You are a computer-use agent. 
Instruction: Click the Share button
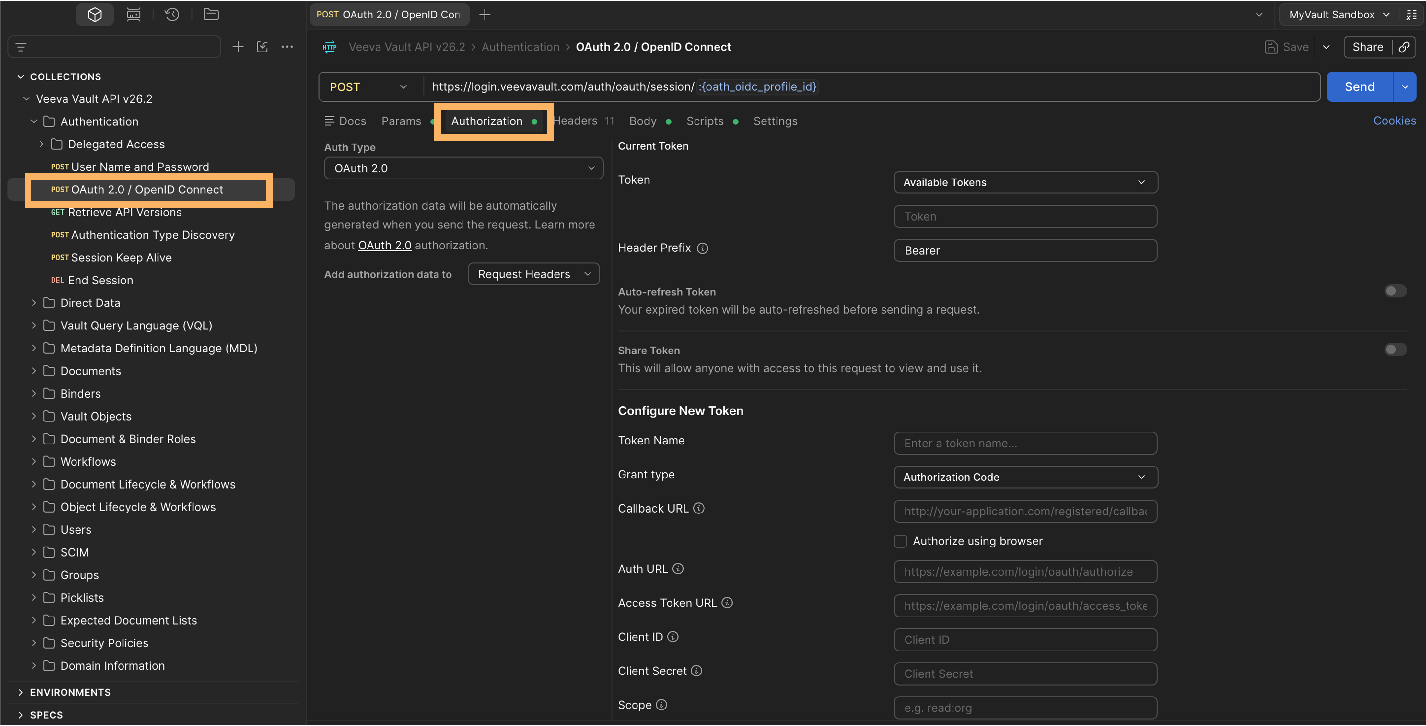click(x=1368, y=47)
